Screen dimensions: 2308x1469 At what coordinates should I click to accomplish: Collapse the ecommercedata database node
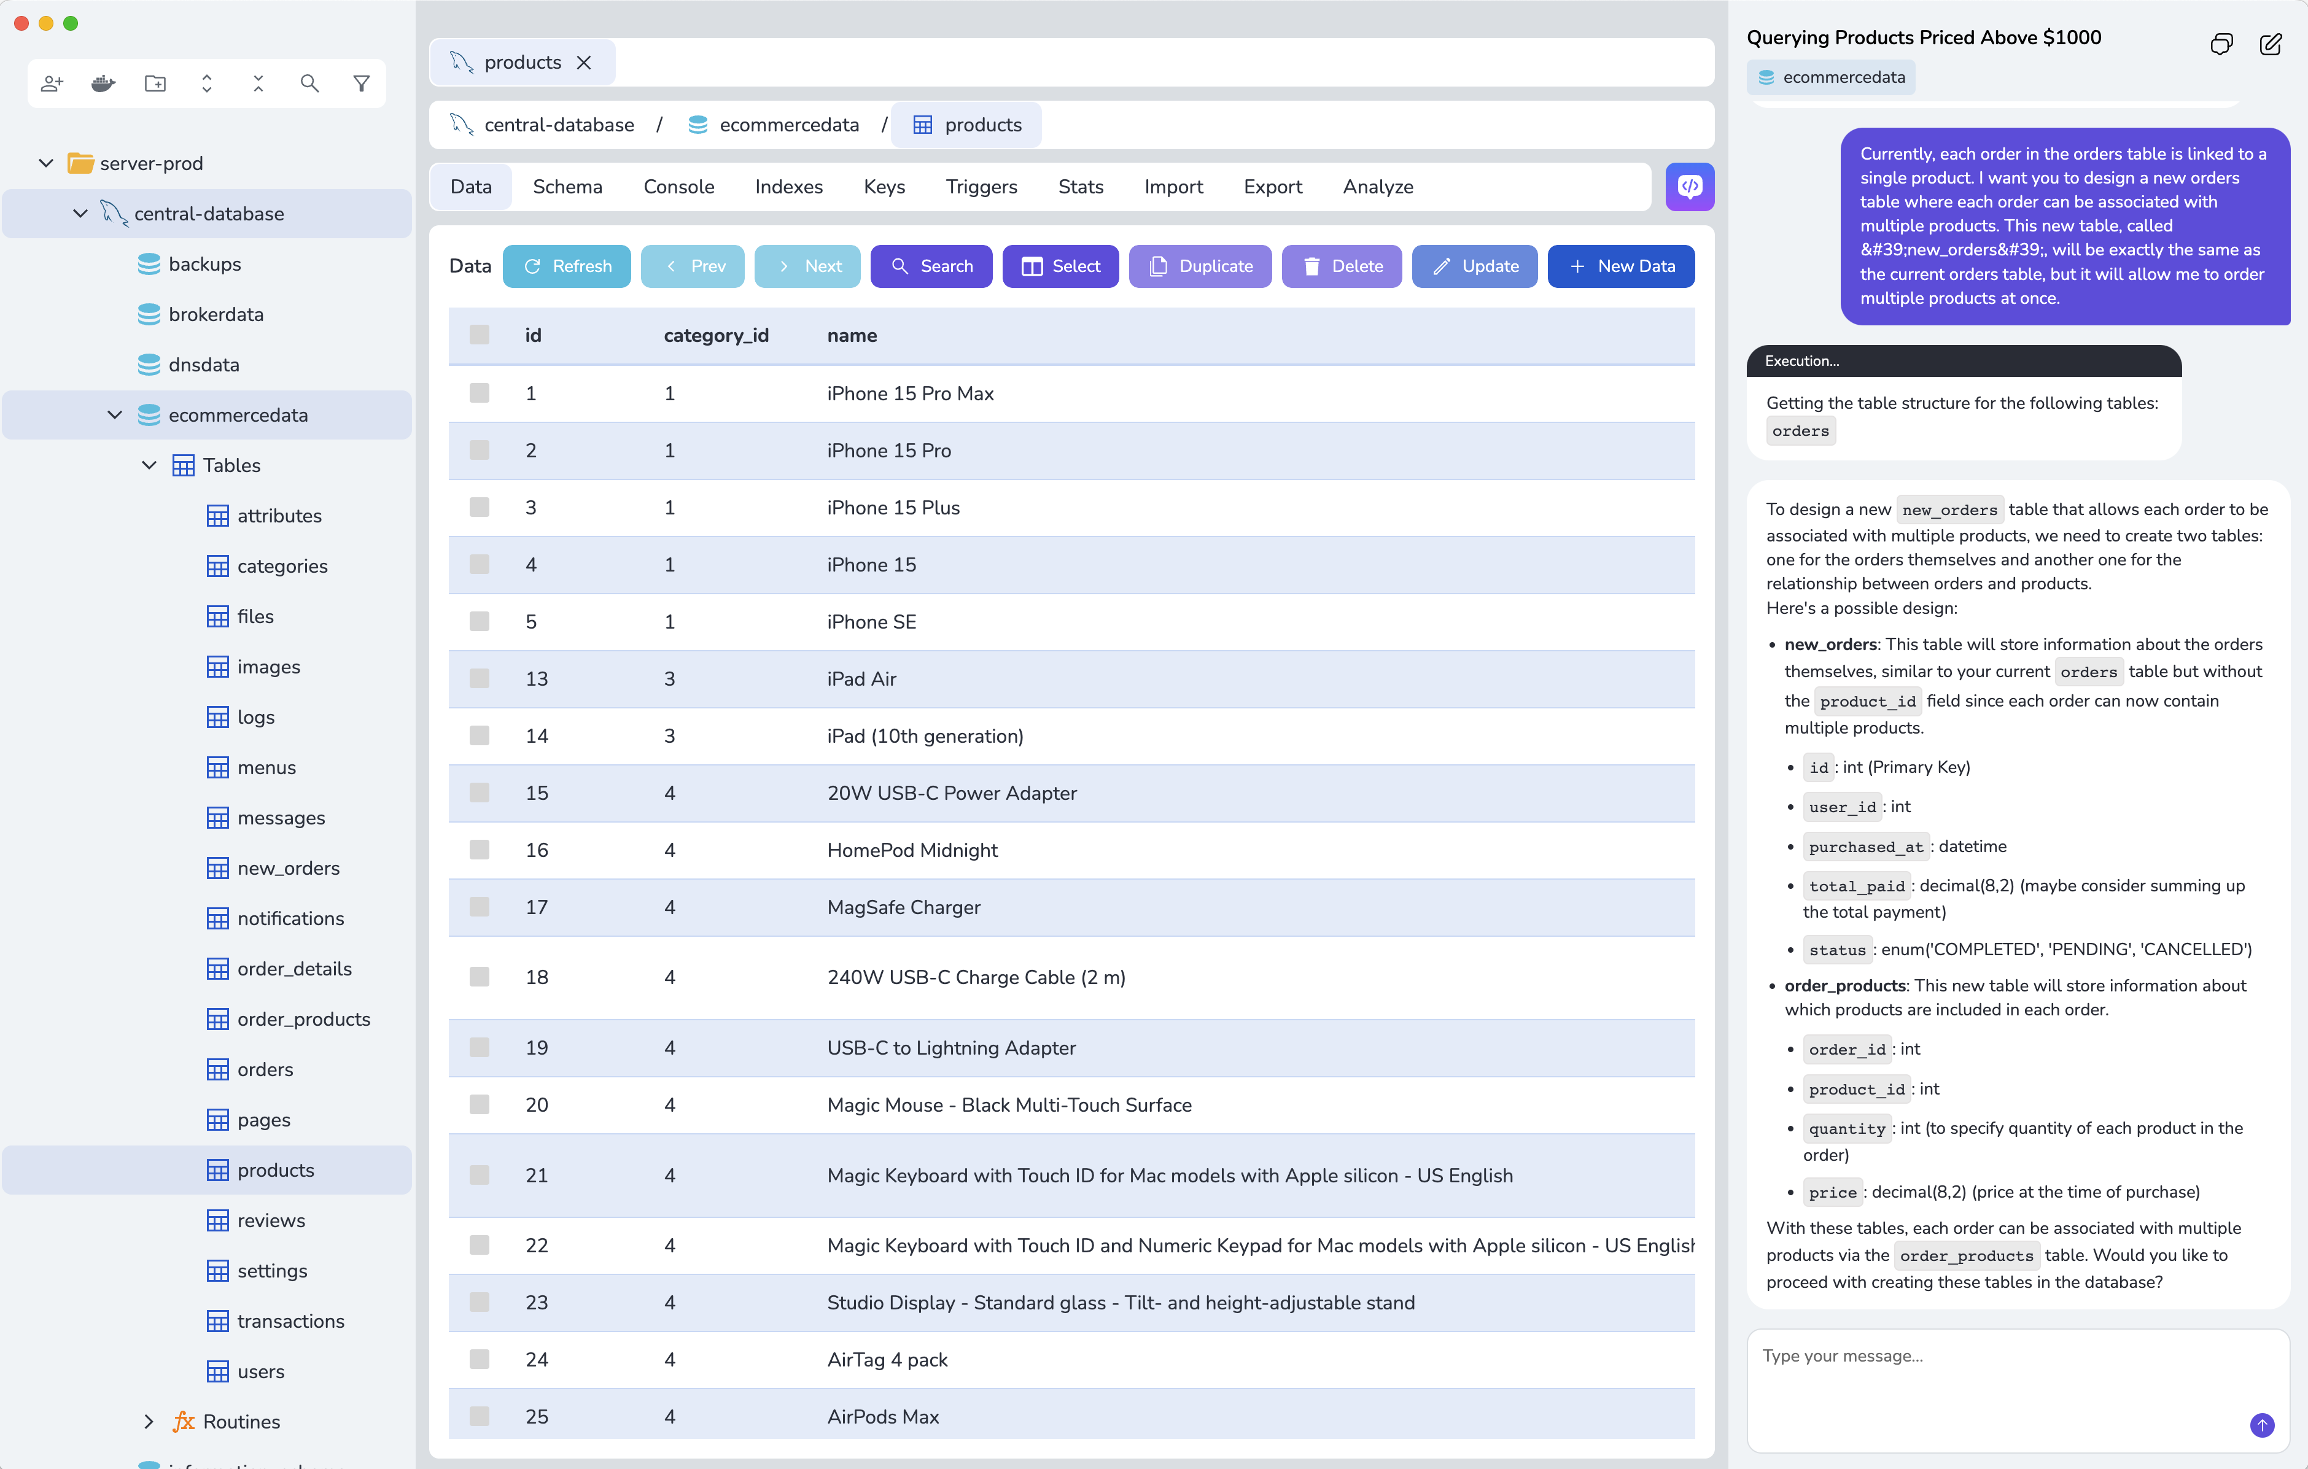click(x=115, y=415)
